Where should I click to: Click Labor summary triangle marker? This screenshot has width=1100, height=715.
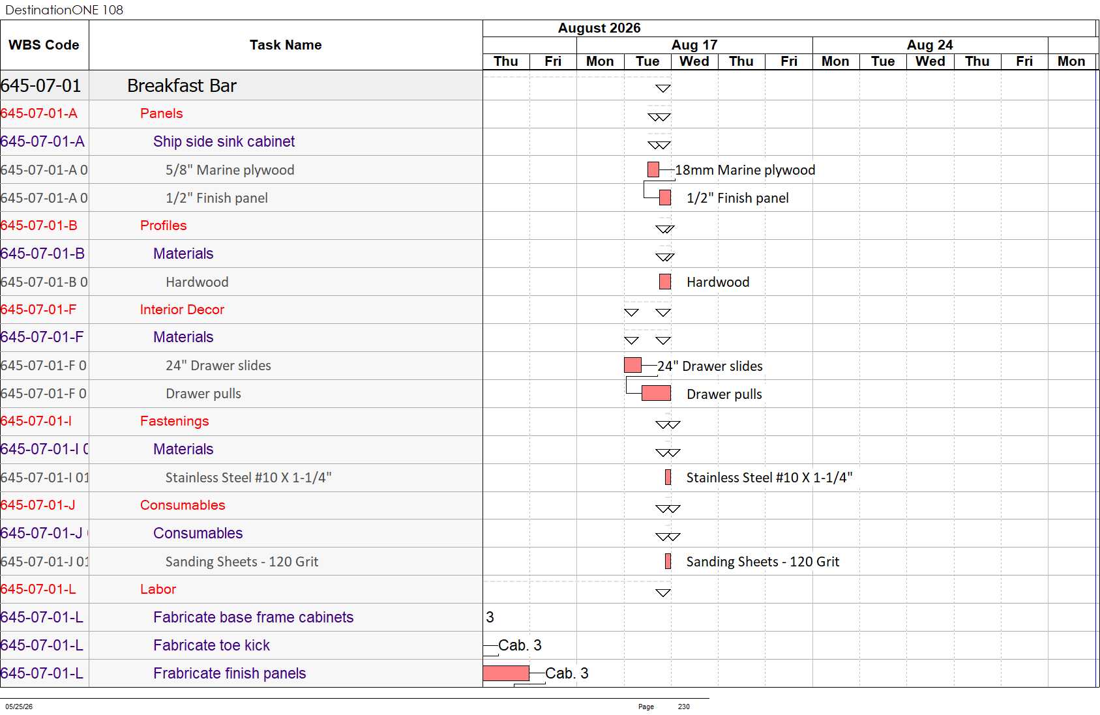663,593
